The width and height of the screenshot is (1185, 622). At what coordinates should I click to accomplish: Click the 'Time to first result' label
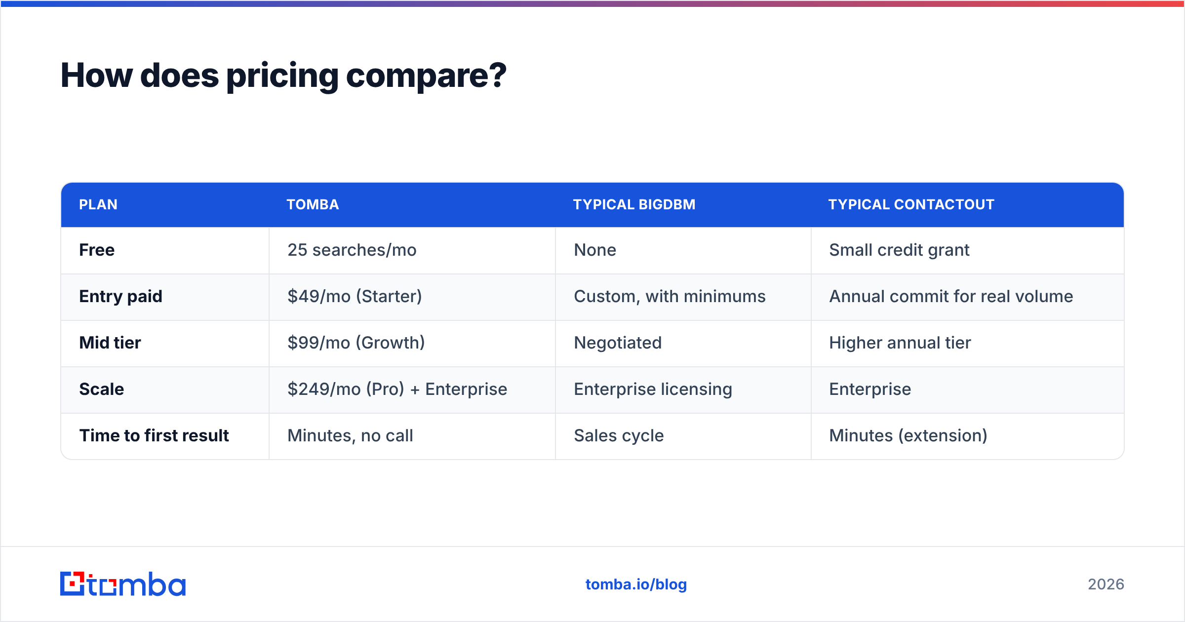154,435
